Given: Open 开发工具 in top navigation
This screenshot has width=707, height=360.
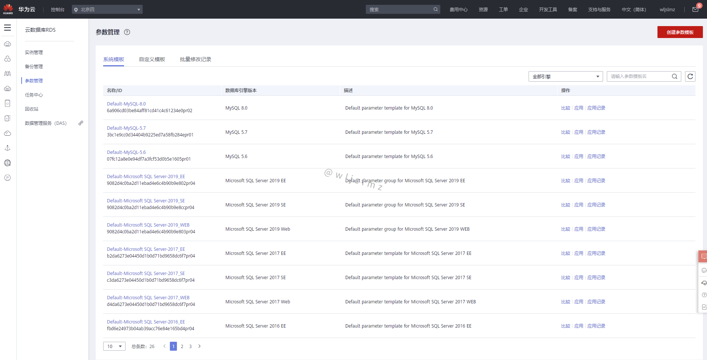Looking at the screenshot, I should 548,9.
